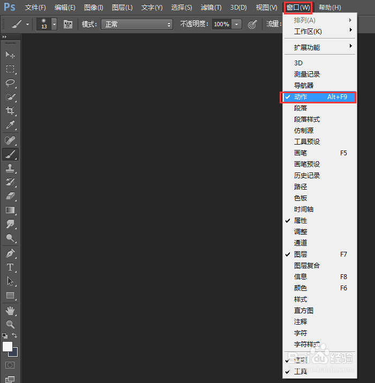Select the Pen tool
Screen dimensions: 375x383
pyautogui.click(x=10, y=253)
